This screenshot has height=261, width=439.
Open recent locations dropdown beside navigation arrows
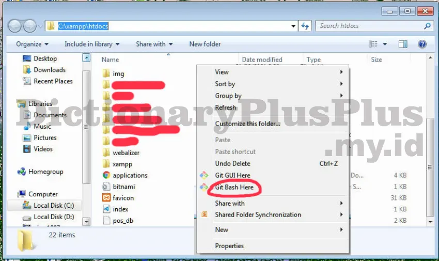[40, 26]
